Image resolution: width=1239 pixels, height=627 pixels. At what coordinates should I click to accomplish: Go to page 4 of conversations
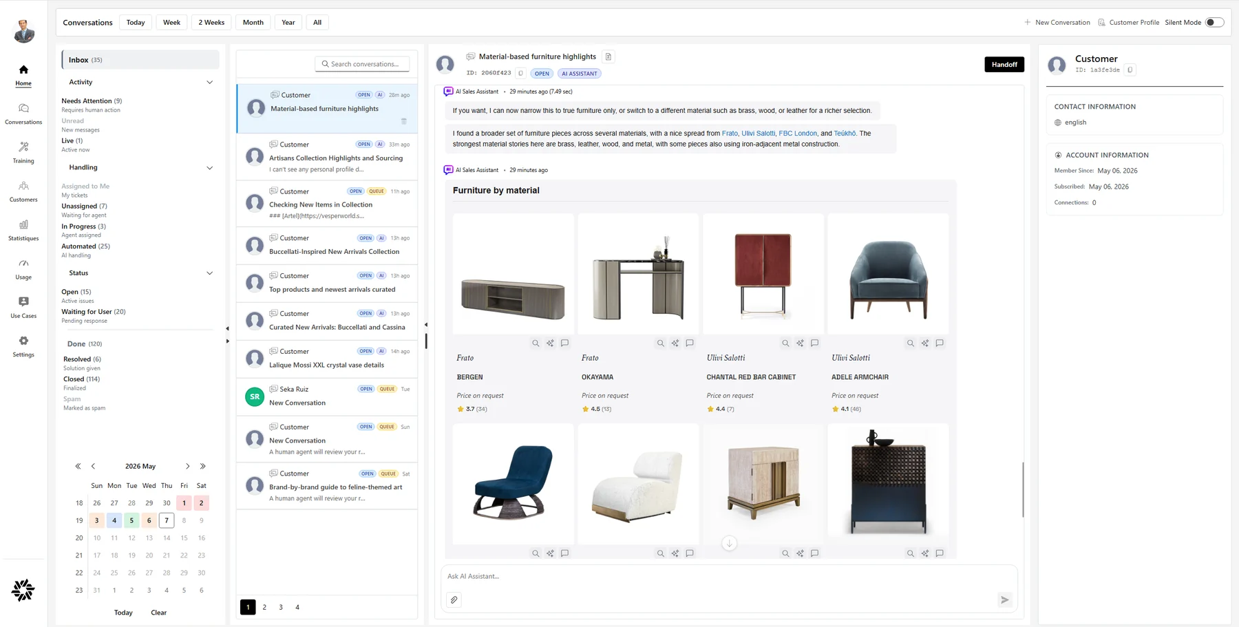[x=297, y=607]
